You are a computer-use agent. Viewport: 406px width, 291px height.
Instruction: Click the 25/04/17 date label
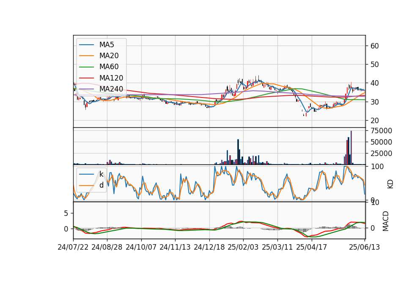click(312, 247)
